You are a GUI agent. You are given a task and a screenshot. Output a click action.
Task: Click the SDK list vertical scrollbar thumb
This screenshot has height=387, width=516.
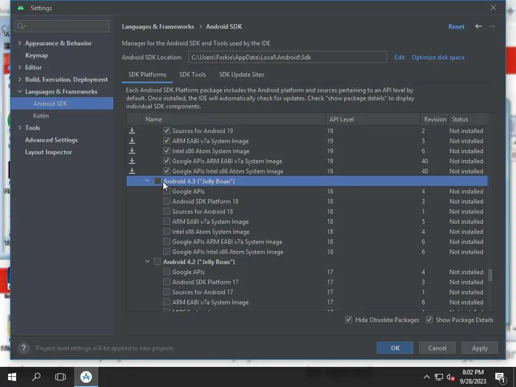[490, 275]
